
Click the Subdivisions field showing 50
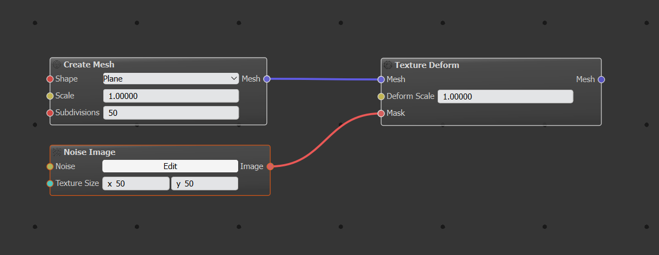[171, 113]
